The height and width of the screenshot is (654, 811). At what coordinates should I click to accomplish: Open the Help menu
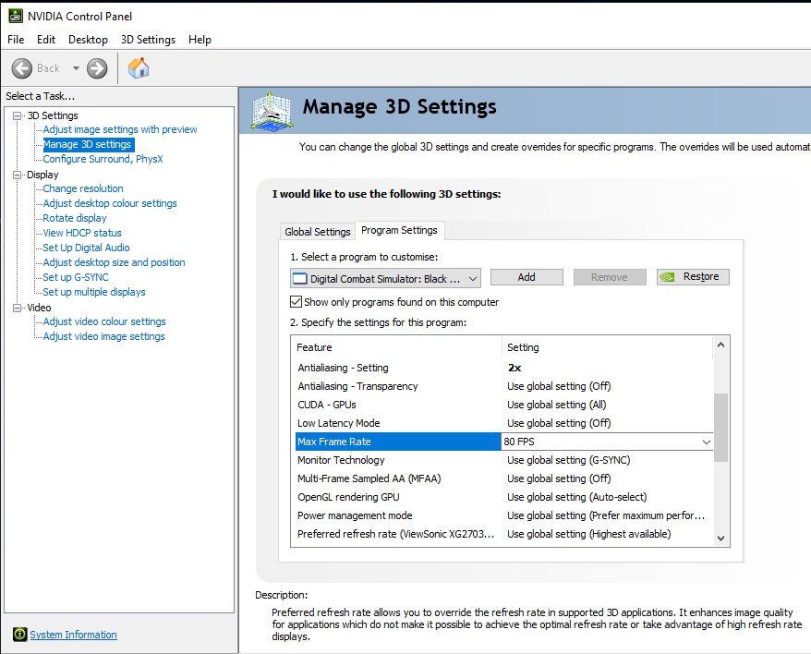(200, 40)
